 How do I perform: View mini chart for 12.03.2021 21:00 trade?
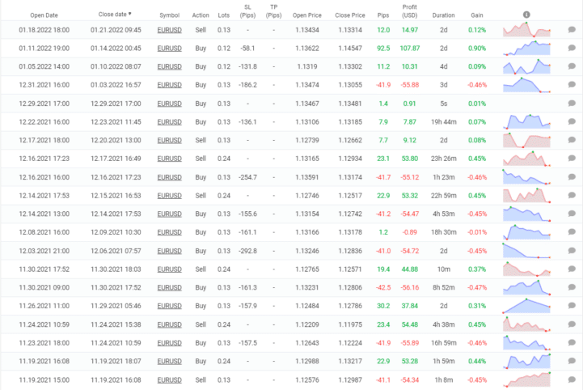point(526,251)
